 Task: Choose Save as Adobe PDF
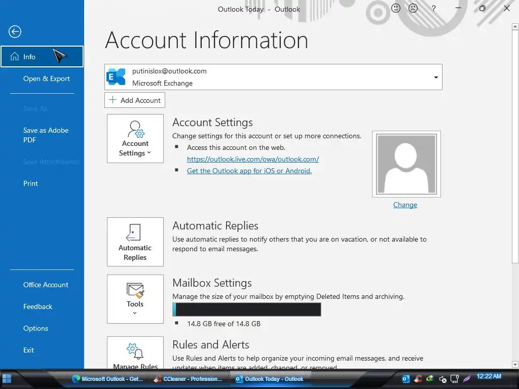tap(46, 135)
